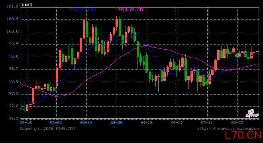Click the 99.0 price axis label
The width and height of the screenshot is (263, 143).
tap(14, 56)
